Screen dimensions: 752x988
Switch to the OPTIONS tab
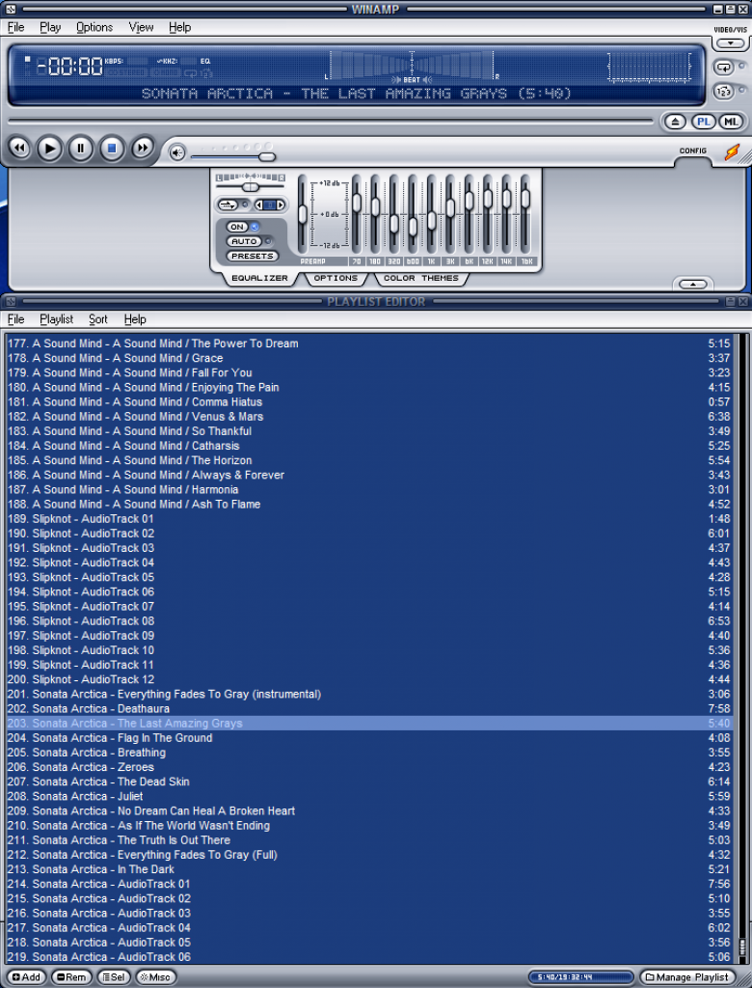click(x=336, y=278)
